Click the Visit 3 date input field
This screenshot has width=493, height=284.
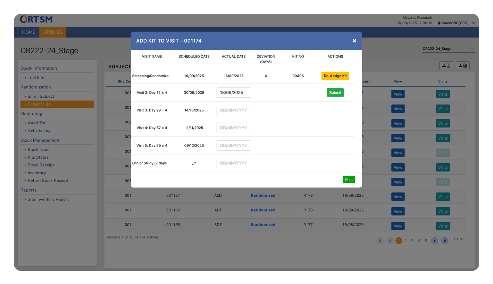click(234, 110)
